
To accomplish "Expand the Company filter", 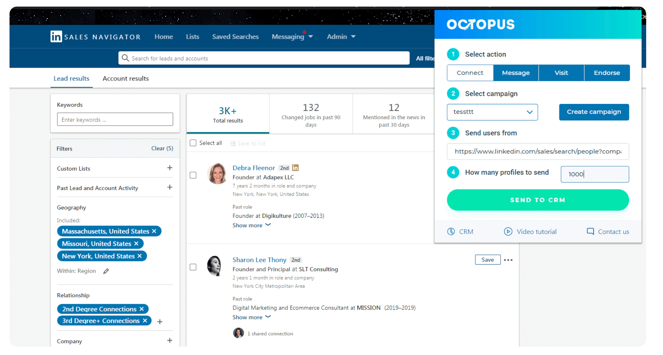I will tap(170, 340).
